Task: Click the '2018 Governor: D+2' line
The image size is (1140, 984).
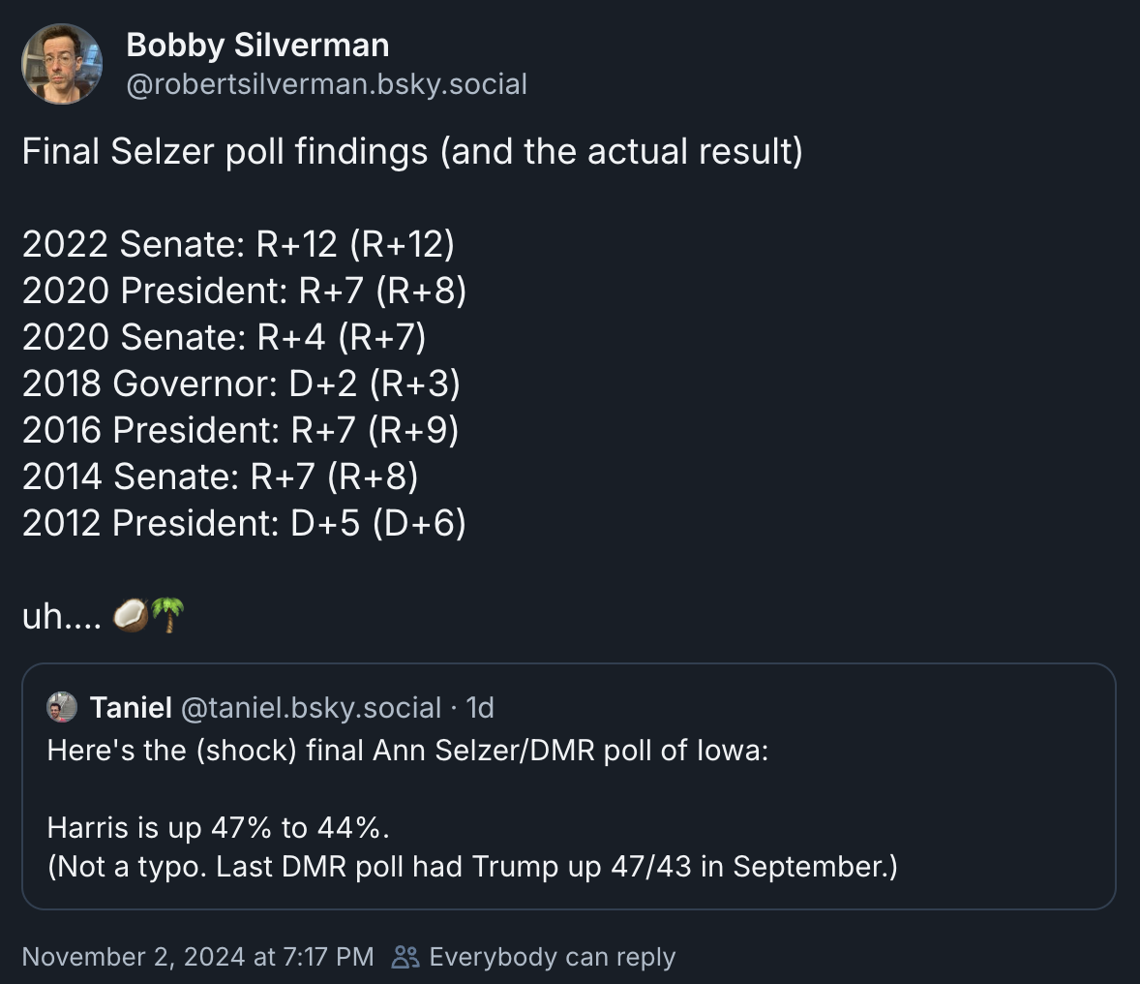Action: 241,384
